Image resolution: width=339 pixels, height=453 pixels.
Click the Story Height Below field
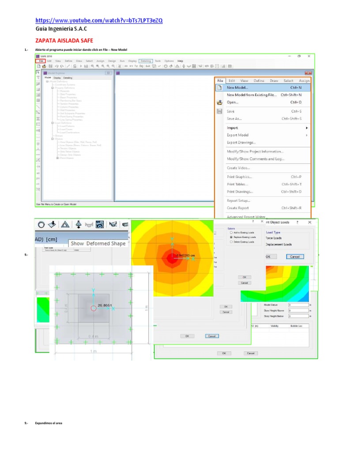pyautogui.click(x=299, y=316)
